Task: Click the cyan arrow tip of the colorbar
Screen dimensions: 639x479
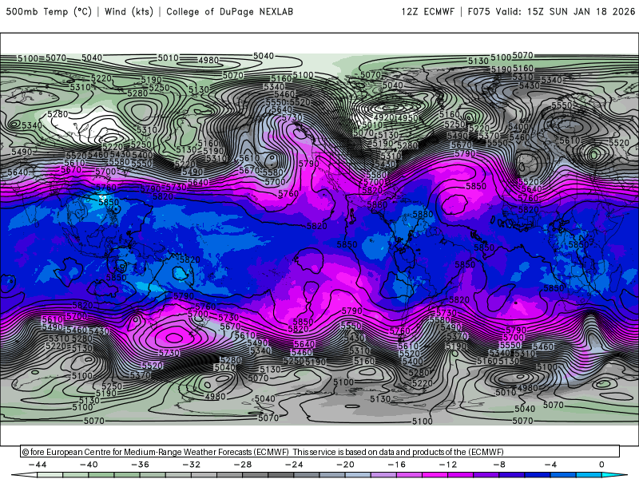Action: 615,476
